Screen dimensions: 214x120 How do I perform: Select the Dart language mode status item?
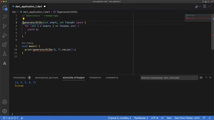tap(169, 118)
